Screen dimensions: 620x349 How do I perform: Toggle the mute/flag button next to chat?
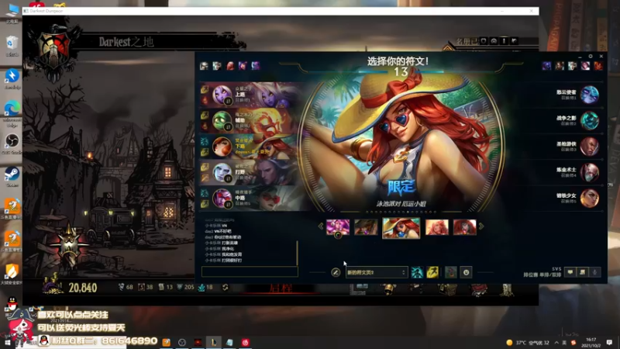583,272
